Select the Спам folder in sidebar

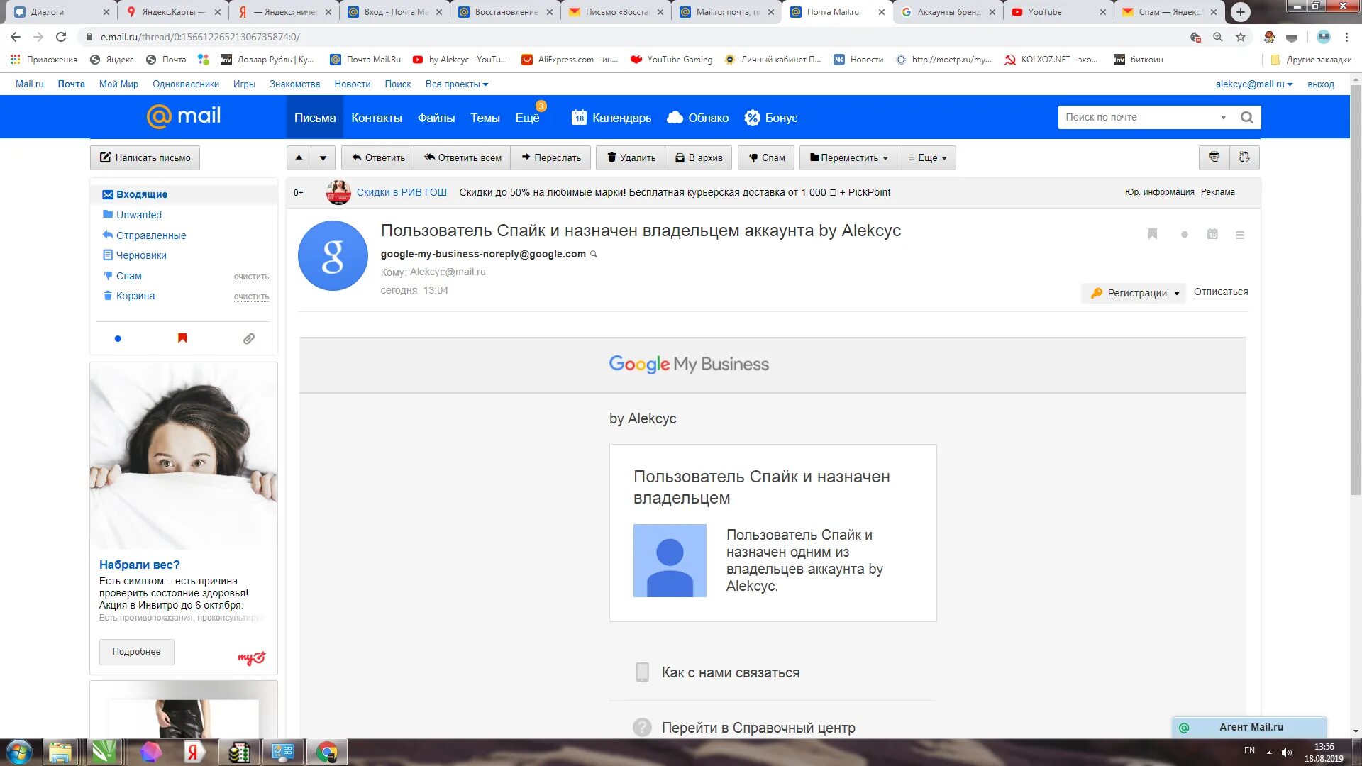pos(129,275)
